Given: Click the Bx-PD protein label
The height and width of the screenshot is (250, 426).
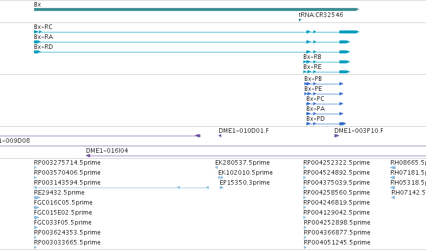Looking at the screenshot, I should [x=315, y=119].
